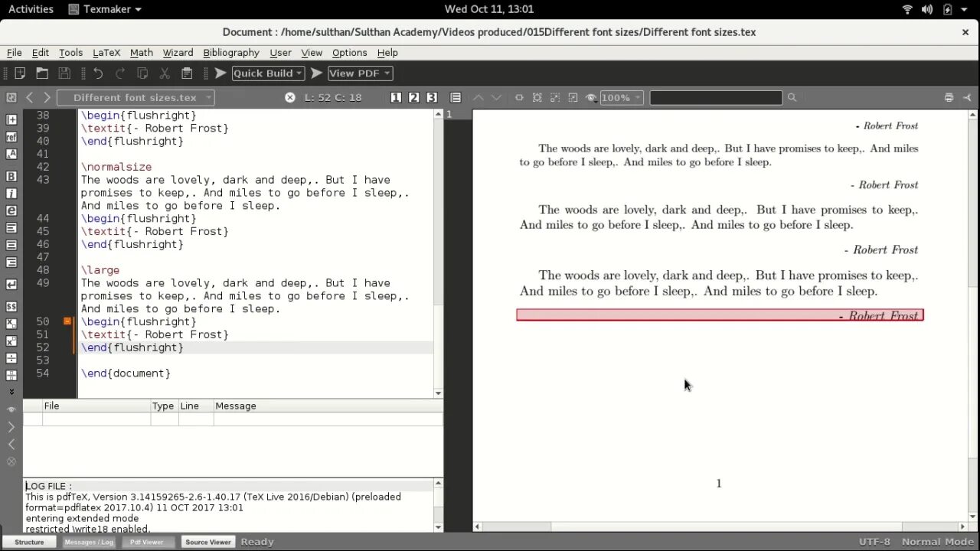Open the Math menu
Image resolution: width=980 pixels, height=551 pixels.
(141, 53)
